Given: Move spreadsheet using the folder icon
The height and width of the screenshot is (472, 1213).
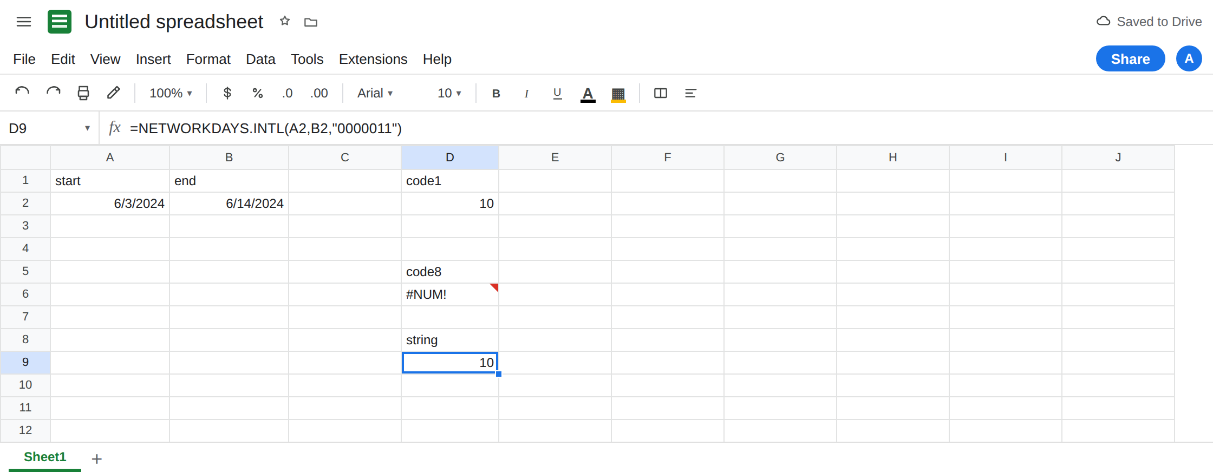Looking at the screenshot, I should pyautogui.click(x=311, y=22).
